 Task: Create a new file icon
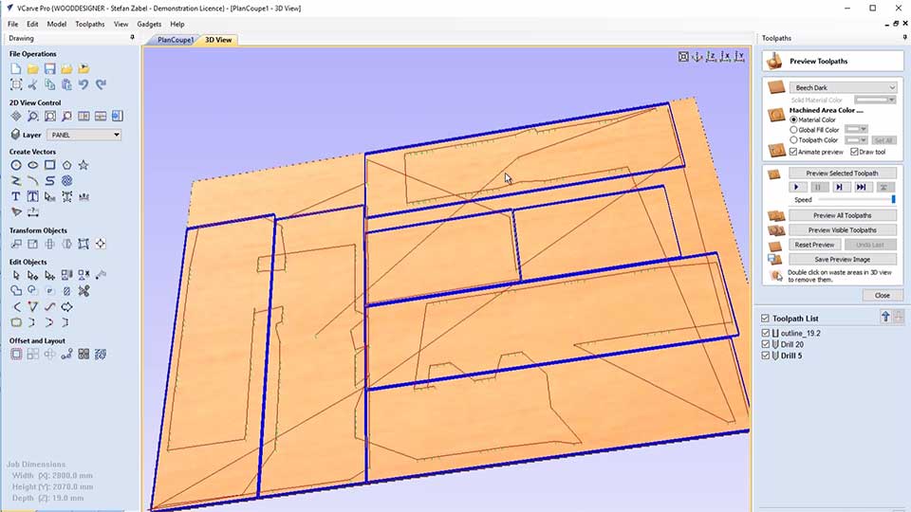[x=16, y=69]
